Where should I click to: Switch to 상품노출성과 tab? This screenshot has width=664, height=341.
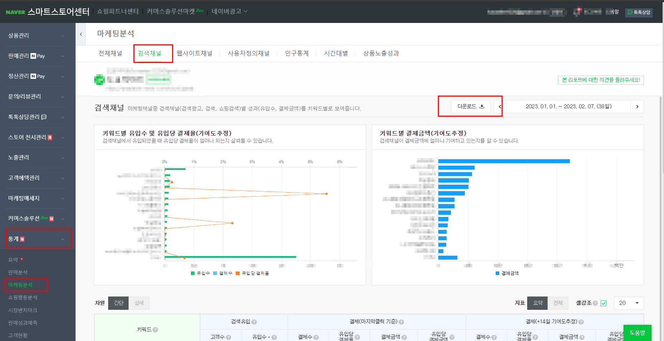[x=381, y=53]
